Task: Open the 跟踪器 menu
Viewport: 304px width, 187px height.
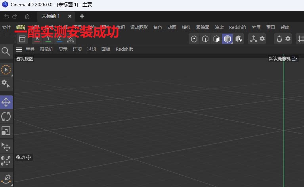Action: click(203, 27)
